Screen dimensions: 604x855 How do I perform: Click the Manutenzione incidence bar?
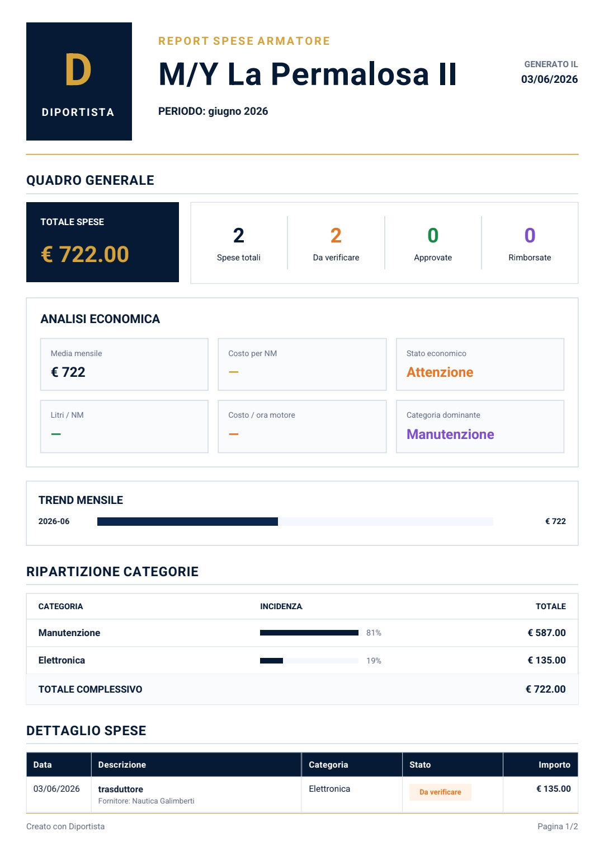[309, 633]
